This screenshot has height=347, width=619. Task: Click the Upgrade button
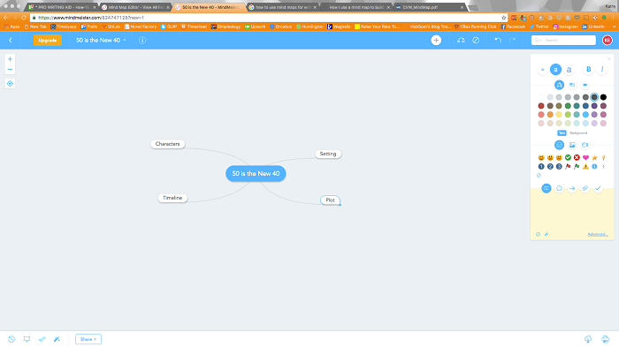point(48,41)
